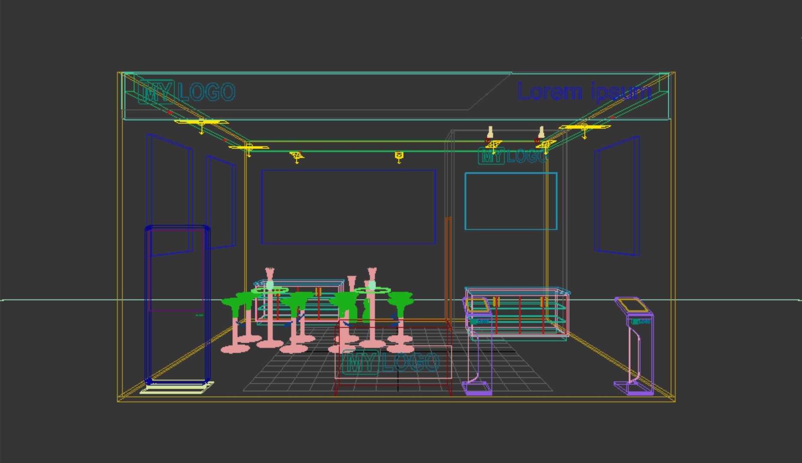The image size is (802, 463).
Task: Select MY LOGO on the front reception counter
Action: click(x=390, y=363)
